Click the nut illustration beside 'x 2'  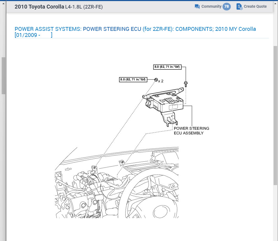156,80
